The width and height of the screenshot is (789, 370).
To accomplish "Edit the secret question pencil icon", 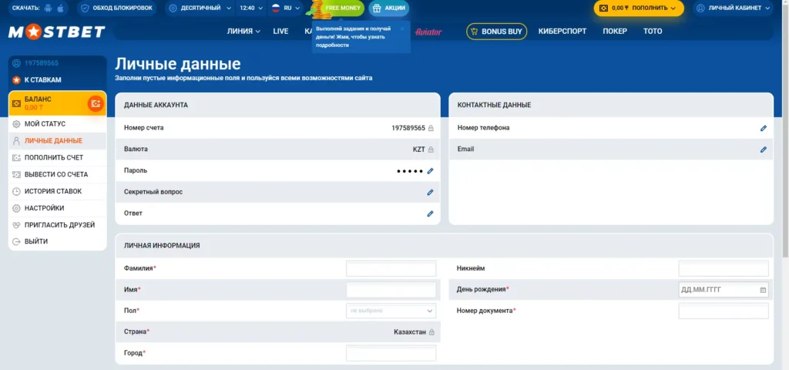I will click(x=430, y=192).
